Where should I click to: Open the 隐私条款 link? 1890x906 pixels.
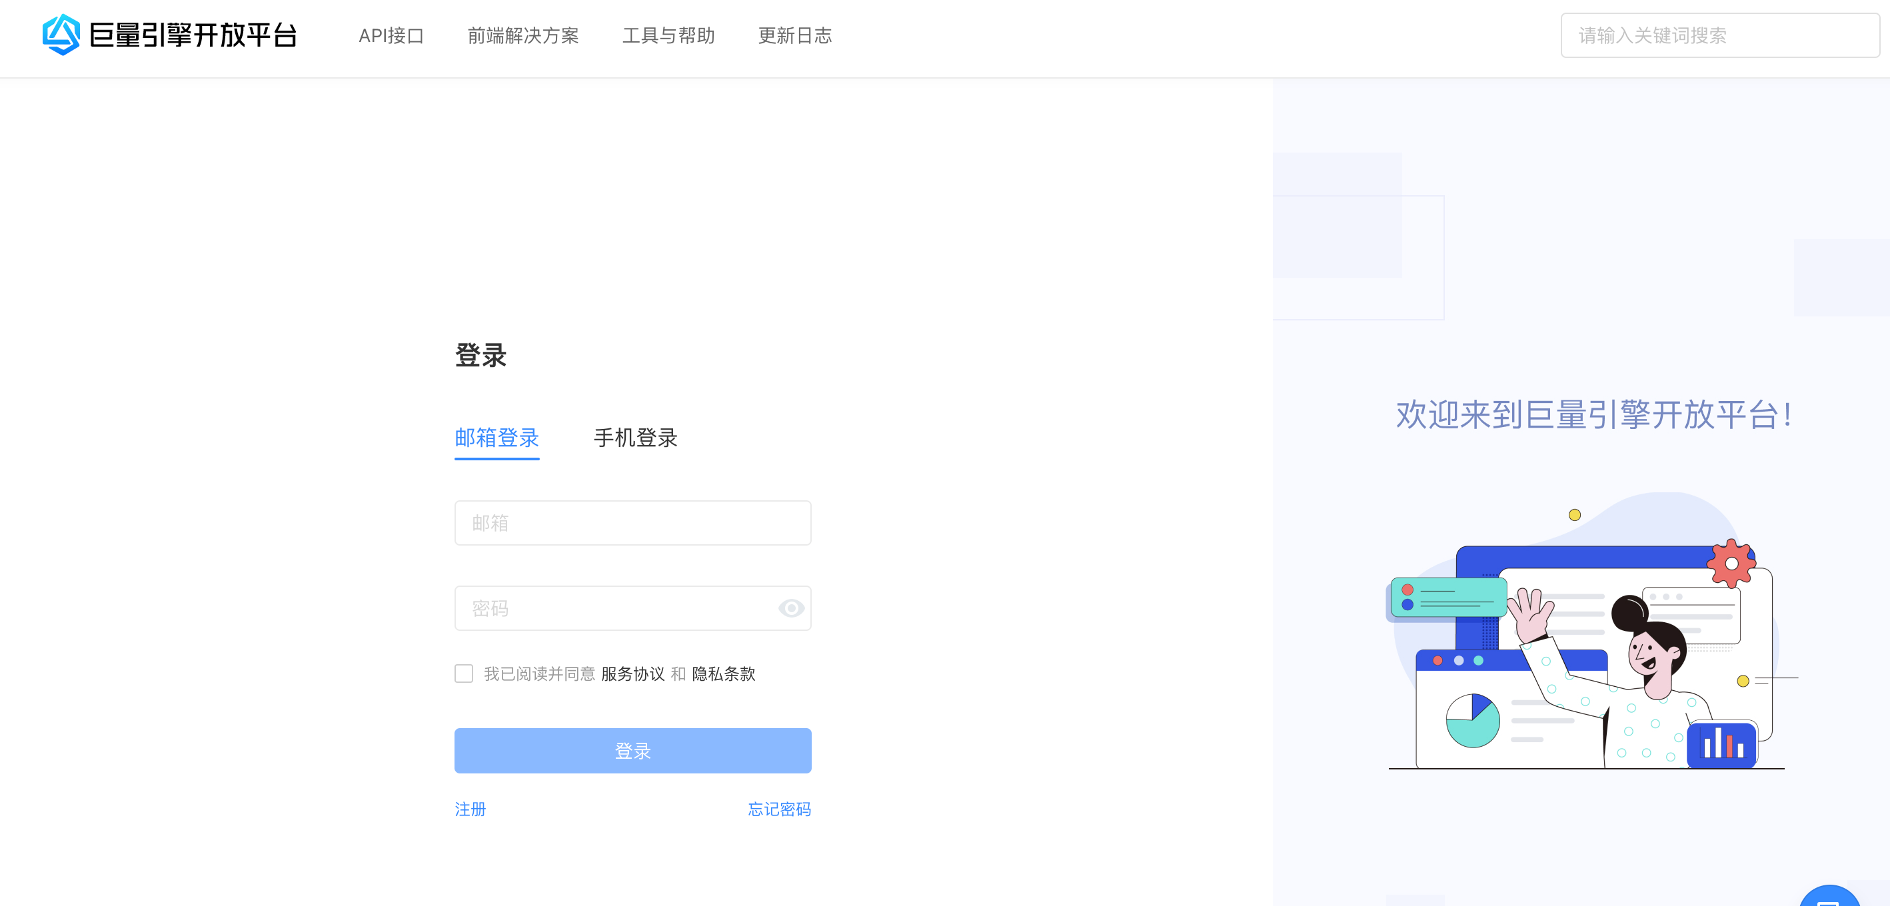[724, 674]
